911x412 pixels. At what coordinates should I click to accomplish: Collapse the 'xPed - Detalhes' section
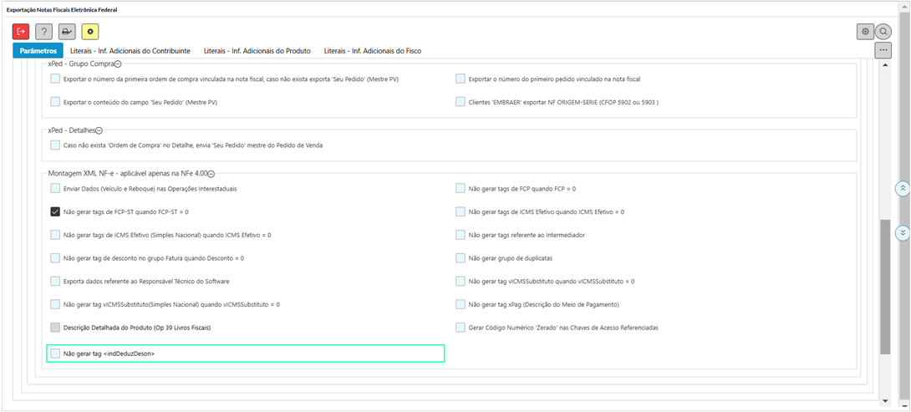(99, 130)
